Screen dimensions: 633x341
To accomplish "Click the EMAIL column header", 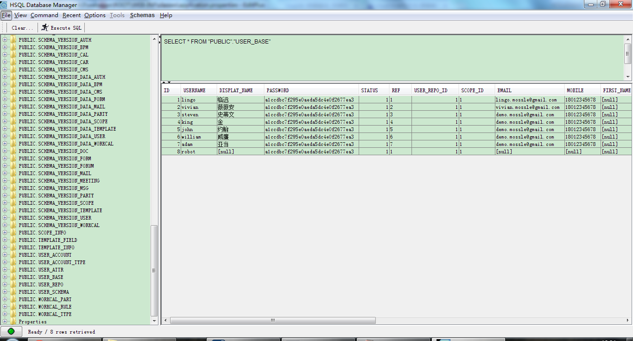I will coord(530,90).
